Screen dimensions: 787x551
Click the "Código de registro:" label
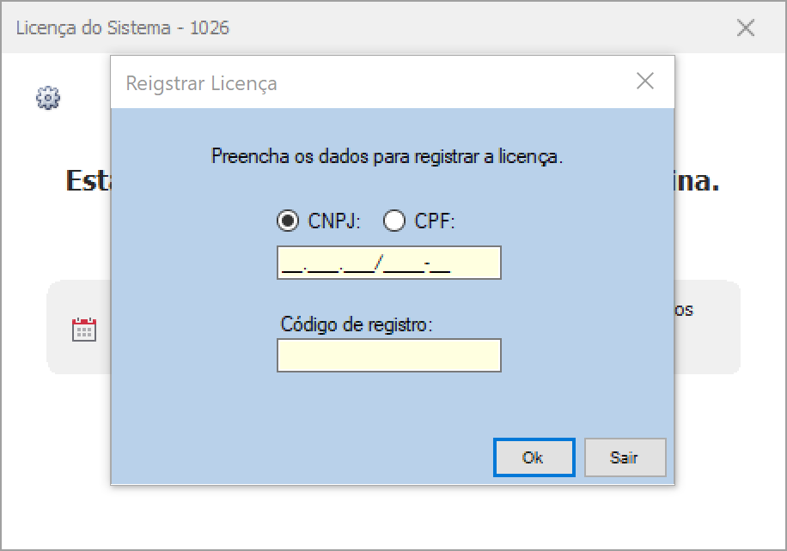(x=357, y=325)
